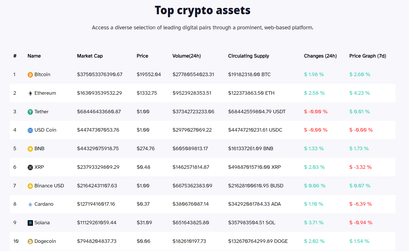The height and width of the screenshot is (251, 409).
Task: Click Dogecoin 7d value $ 1.54 %
Action: click(x=359, y=241)
